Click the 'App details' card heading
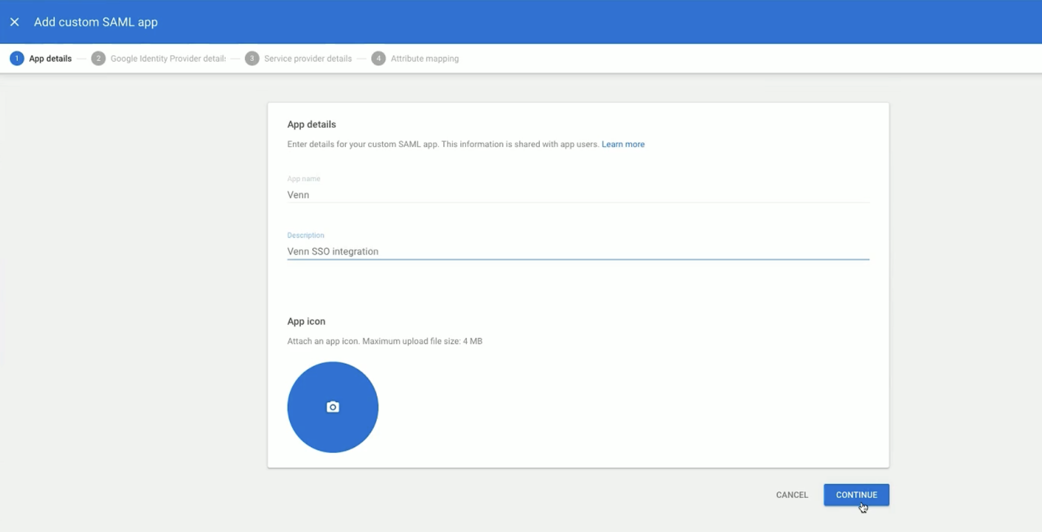This screenshot has width=1042, height=532. [x=312, y=124]
